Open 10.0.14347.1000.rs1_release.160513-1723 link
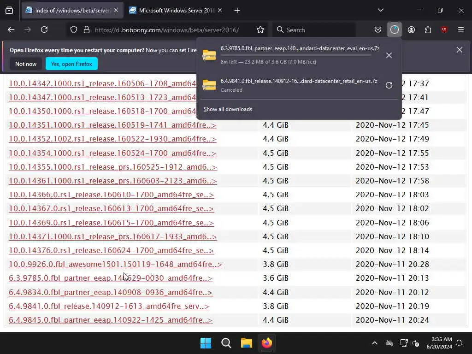This screenshot has height=354, width=472. tap(102, 97)
